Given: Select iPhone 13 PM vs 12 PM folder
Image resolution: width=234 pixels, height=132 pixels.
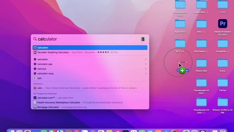Looking at the screenshot, I should point(223,106).
